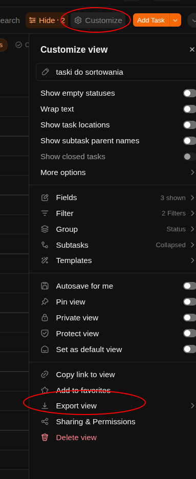
Task: Toggle the Show closed tasks switch
Action: (x=189, y=157)
